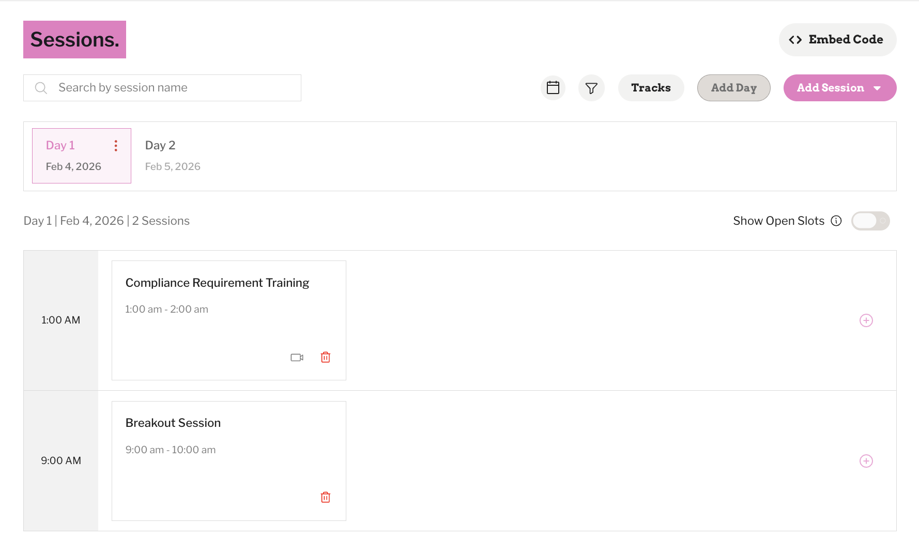
Task: Toggle the Show Open Slots switch
Action: [x=870, y=221]
